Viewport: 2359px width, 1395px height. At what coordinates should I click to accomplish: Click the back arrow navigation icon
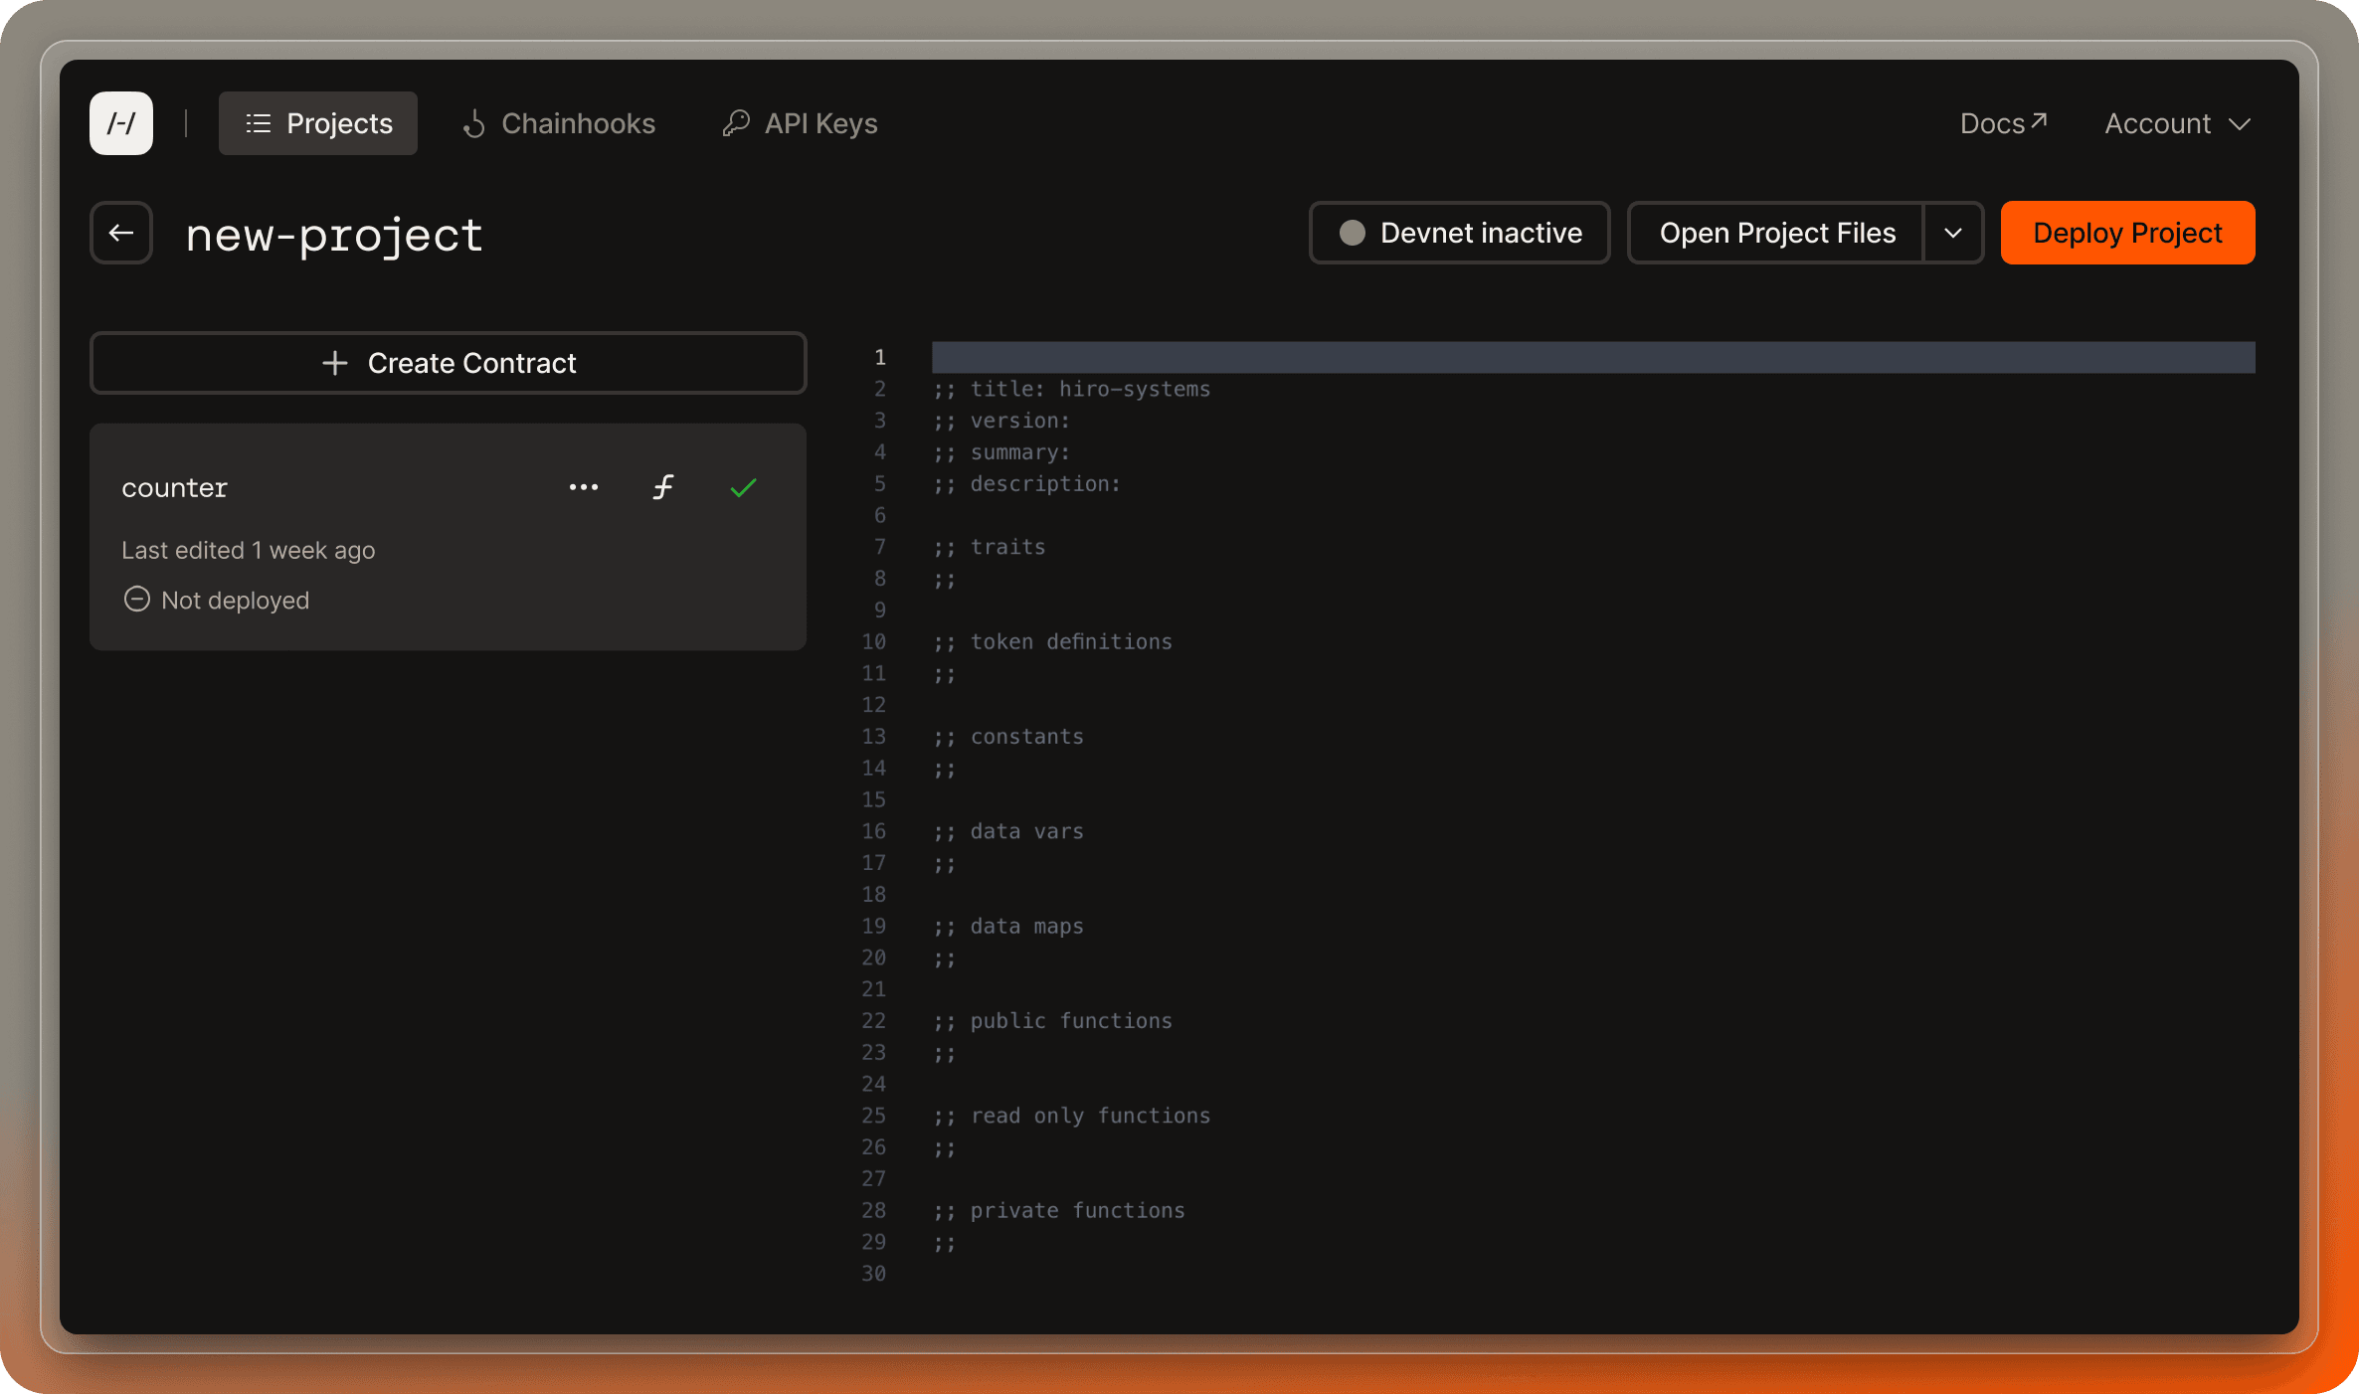point(124,233)
